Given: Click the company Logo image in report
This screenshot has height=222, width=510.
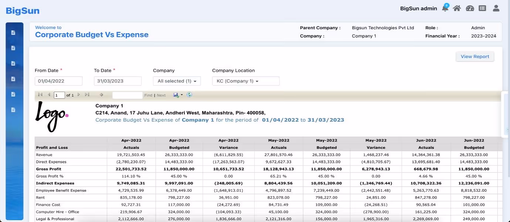Looking at the screenshot, I should [52, 117].
